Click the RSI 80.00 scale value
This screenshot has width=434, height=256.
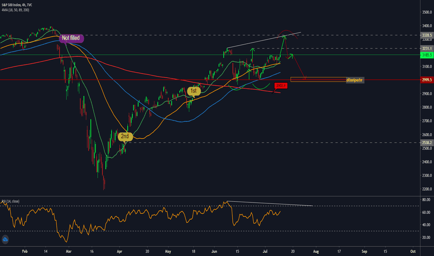(426, 200)
